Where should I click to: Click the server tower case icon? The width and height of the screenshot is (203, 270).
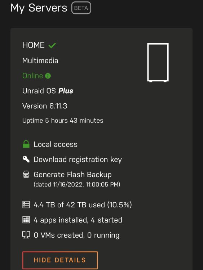pos(158,63)
